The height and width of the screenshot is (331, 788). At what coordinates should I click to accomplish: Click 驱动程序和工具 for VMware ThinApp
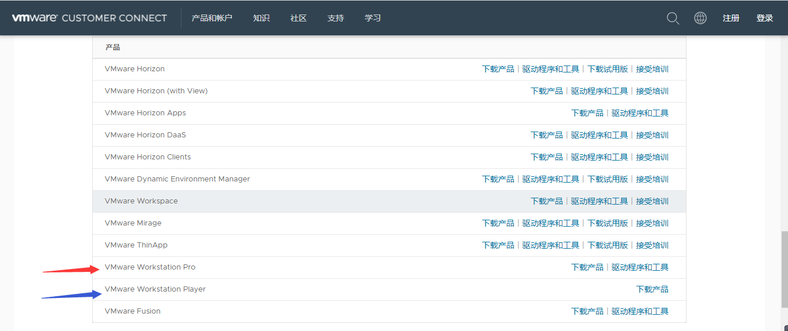tap(551, 245)
